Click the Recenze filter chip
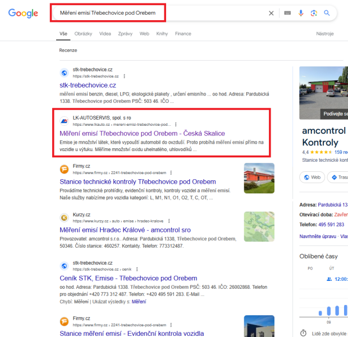 68,51
